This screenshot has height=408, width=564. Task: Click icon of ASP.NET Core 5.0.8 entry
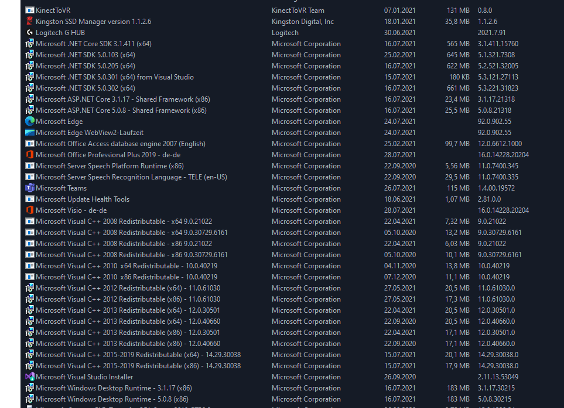pyautogui.click(x=29, y=110)
